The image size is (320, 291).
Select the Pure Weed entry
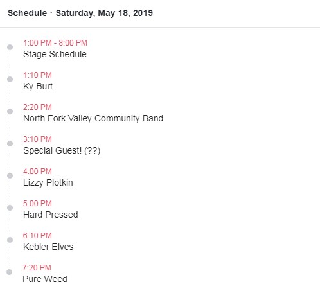point(45,279)
